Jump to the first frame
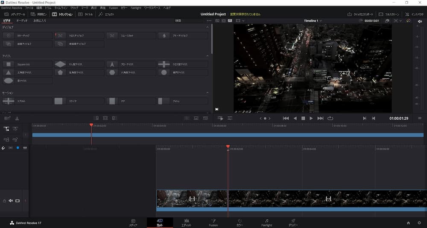Viewport: 427px width, 228px height. tap(286, 118)
